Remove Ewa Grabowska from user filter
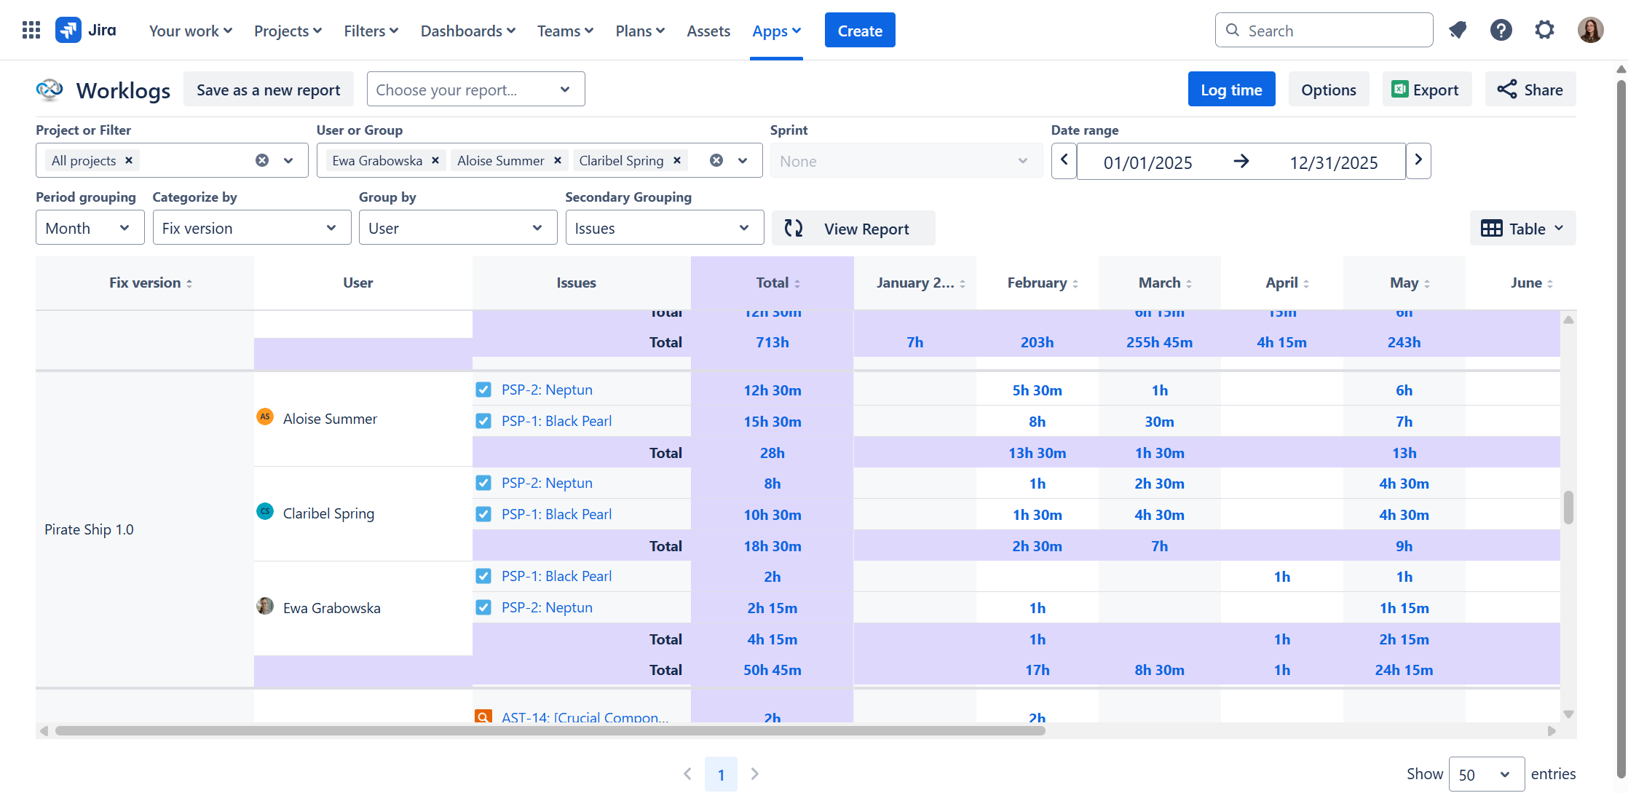This screenshot has height=793, width=1628. (435, 160)
